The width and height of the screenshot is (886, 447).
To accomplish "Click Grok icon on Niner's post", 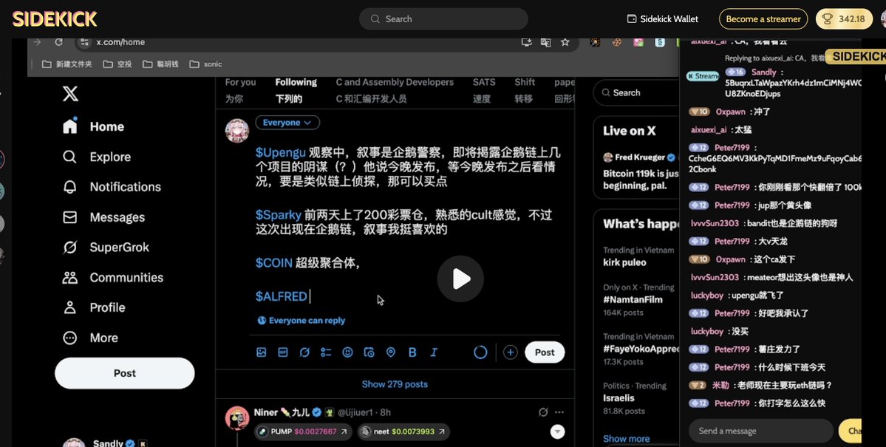I will coord(543,412).
